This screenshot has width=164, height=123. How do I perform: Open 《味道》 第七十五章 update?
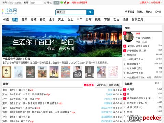pyautogui.click(x=20, y=117)
